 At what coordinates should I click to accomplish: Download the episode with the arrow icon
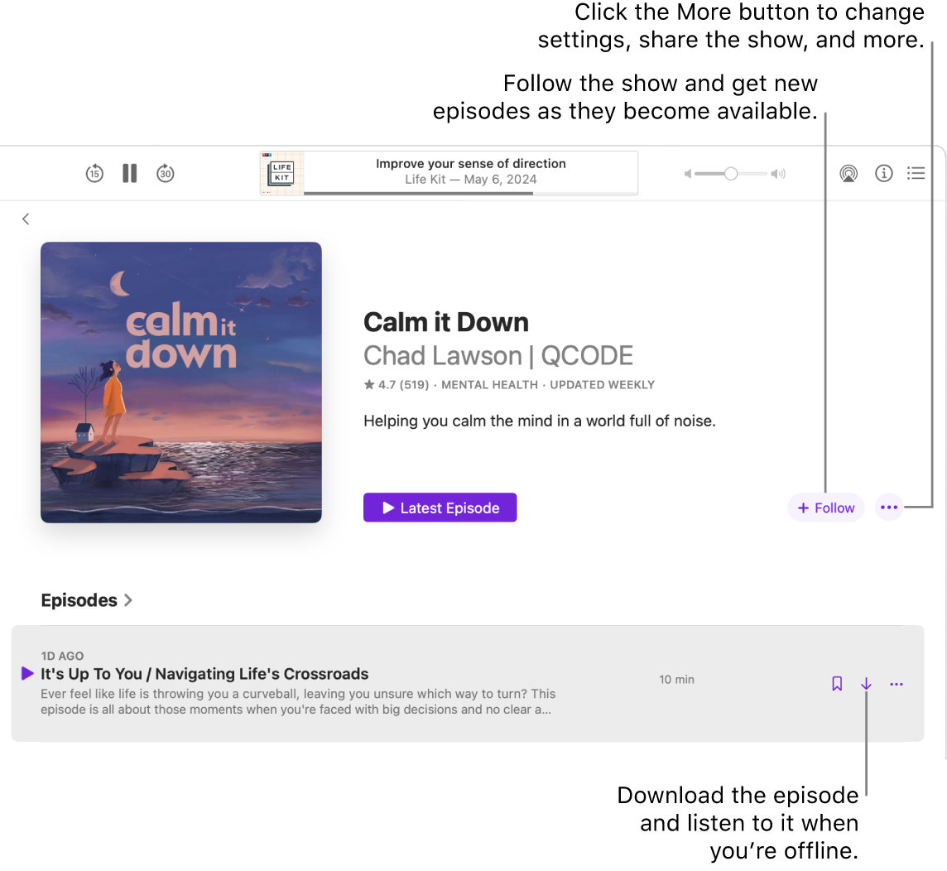(x=866, y=684)
